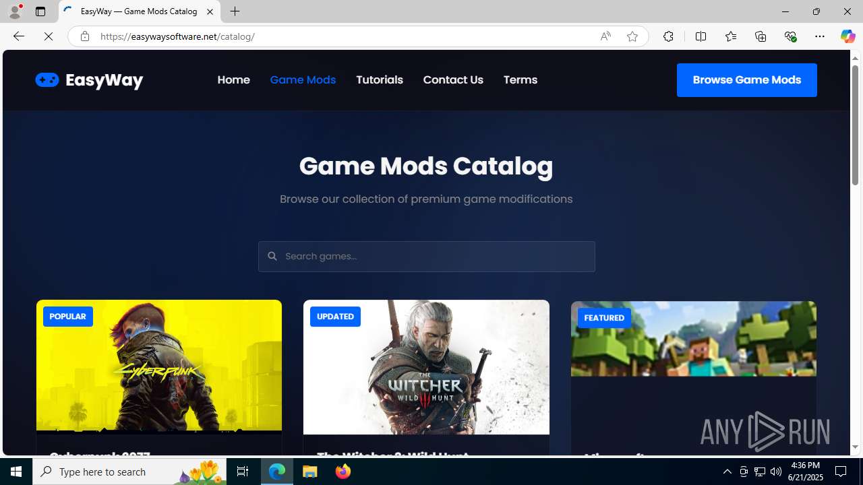863x485 pixels.
Task: Click the browser Back arrow
Action: tap(18, 36)
